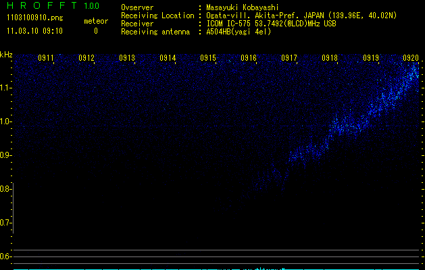Image resolution: width=425 pixels, height=270 pixels.
Task: Click the 1.1 kHz axis label
Action: tap(6, 88)
